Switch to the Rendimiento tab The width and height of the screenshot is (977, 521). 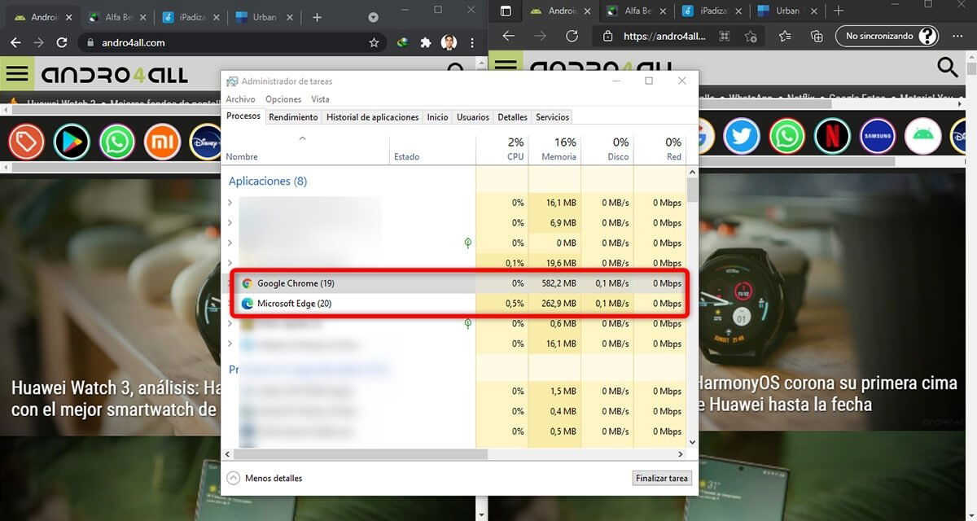click(x=293, y=116)
